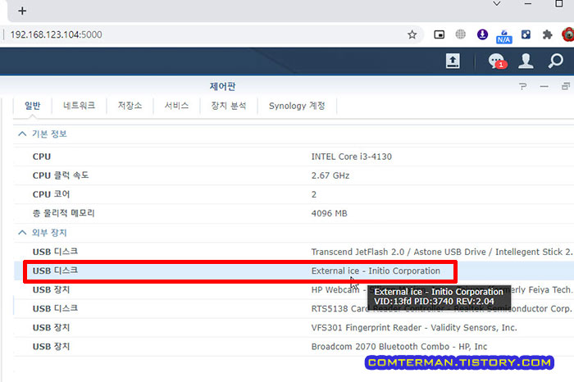Open the Extensions puzzle piece menu
The image size is (574, 382).
pyautogui.click(x=547, y=34)
